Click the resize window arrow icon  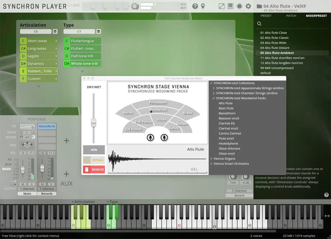pos(221,6)
